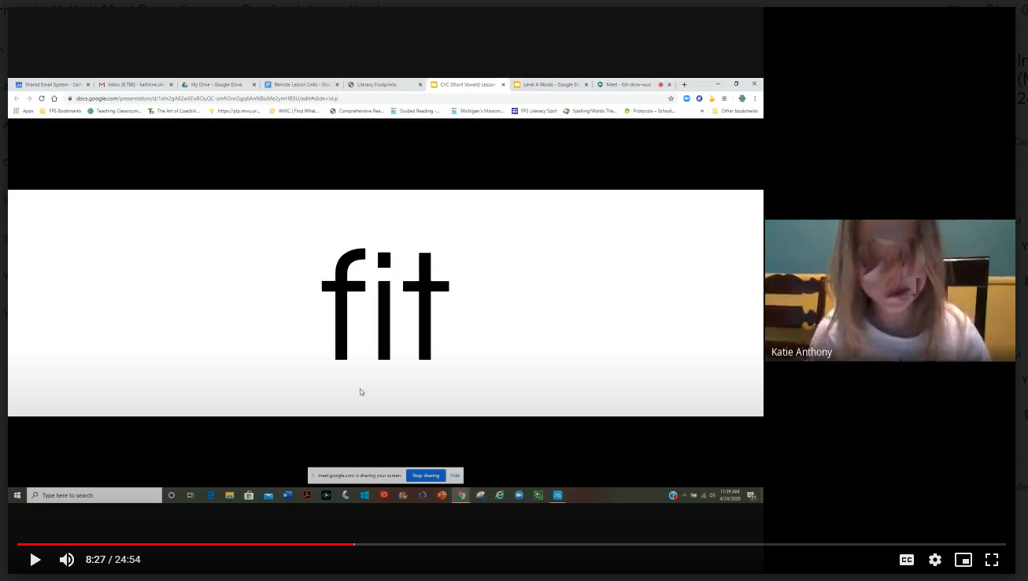Viewport: 1028px width, 581px height.
Task: Click Stop sharing button
Action: point(426,476)
